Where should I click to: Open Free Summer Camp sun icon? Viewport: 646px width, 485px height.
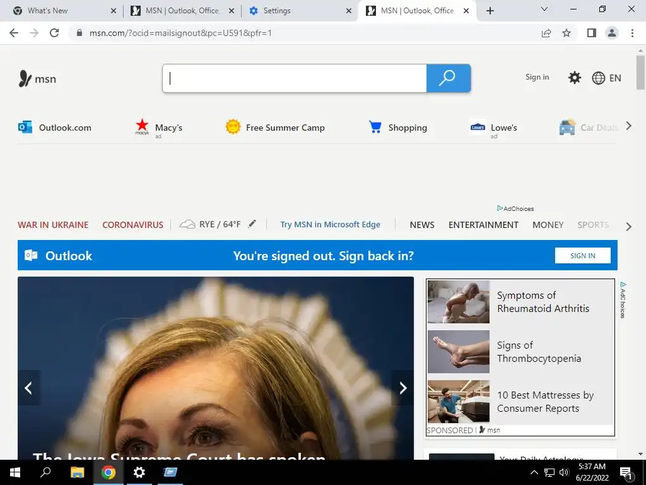click(x=233, y=127)
